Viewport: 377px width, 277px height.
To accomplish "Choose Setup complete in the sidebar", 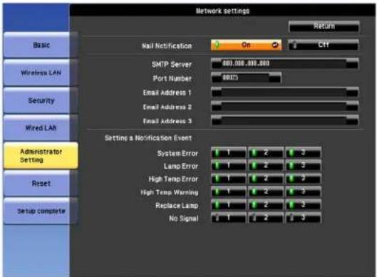I will tap(41, 211).
